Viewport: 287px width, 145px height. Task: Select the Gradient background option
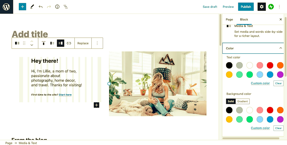coord(243,101)
